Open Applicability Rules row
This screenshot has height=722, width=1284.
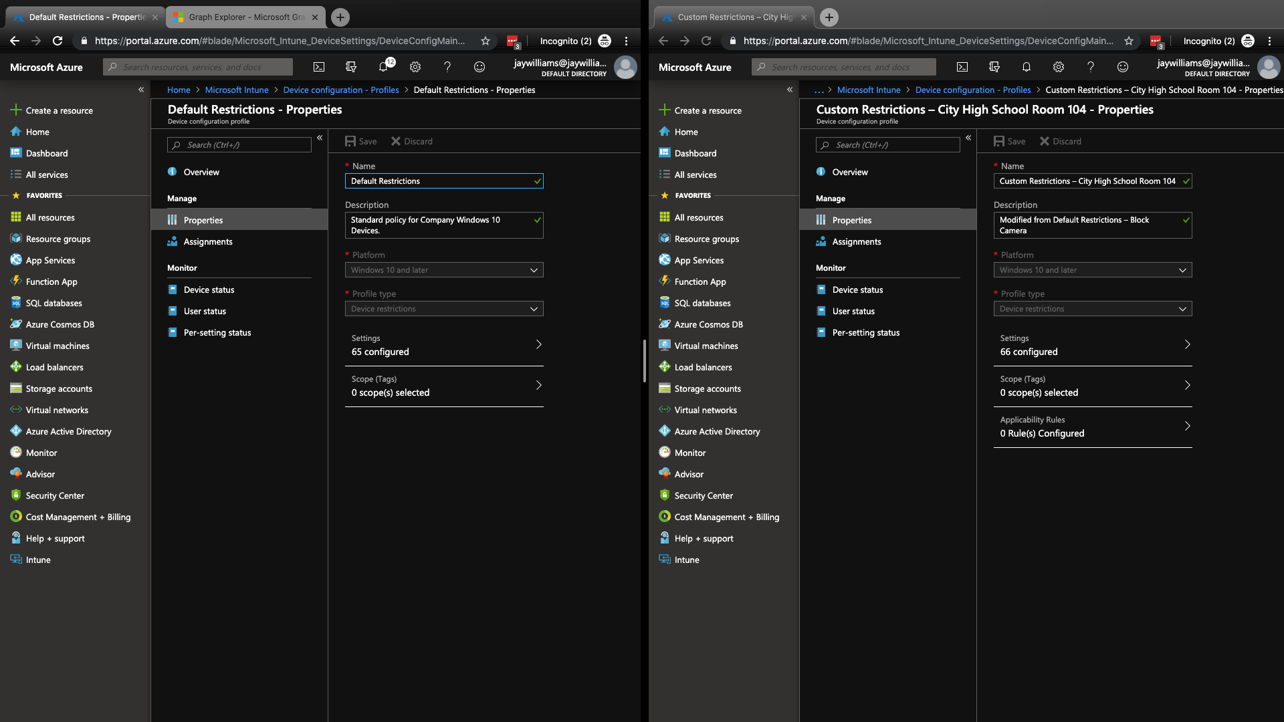[x=1092, y=427]
